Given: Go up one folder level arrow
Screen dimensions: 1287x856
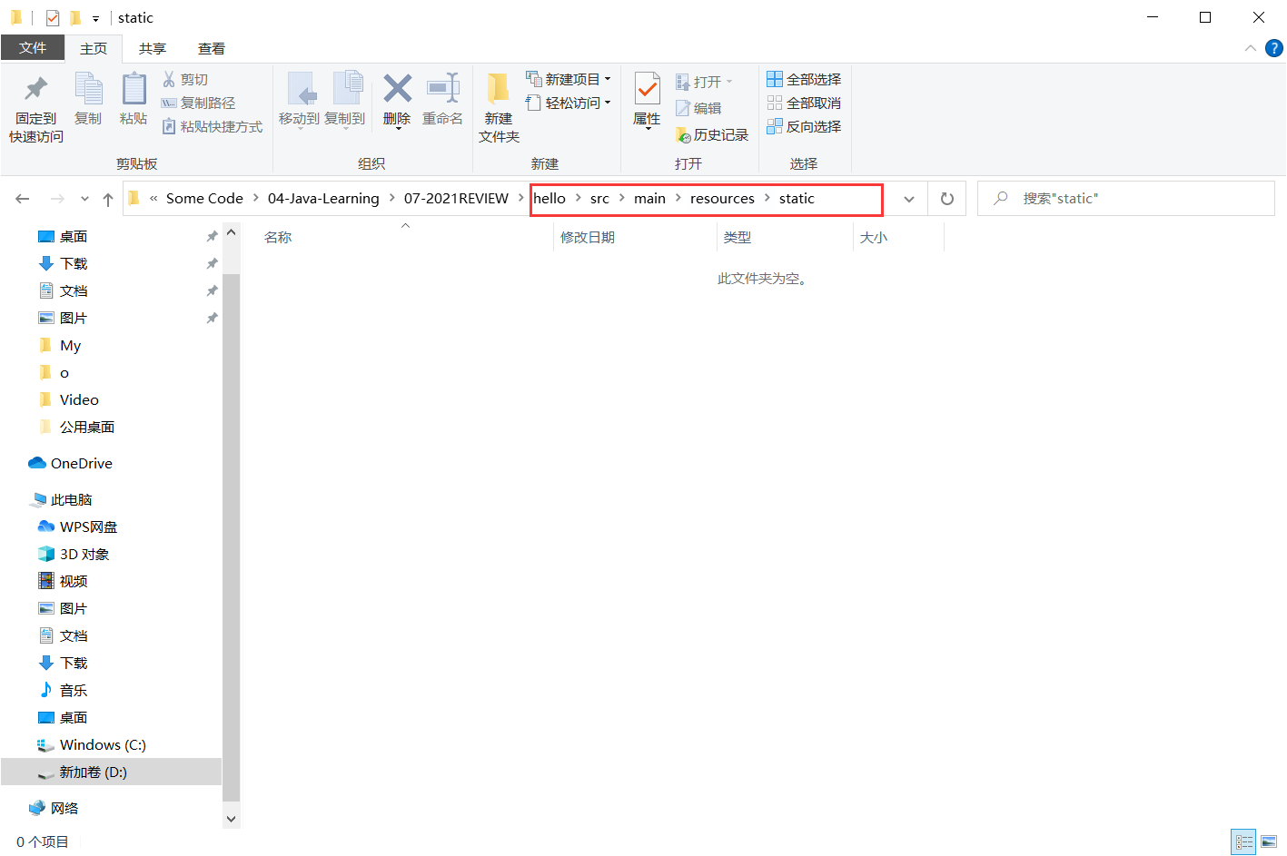Looking at the screenshot, I should coord(108,199).
